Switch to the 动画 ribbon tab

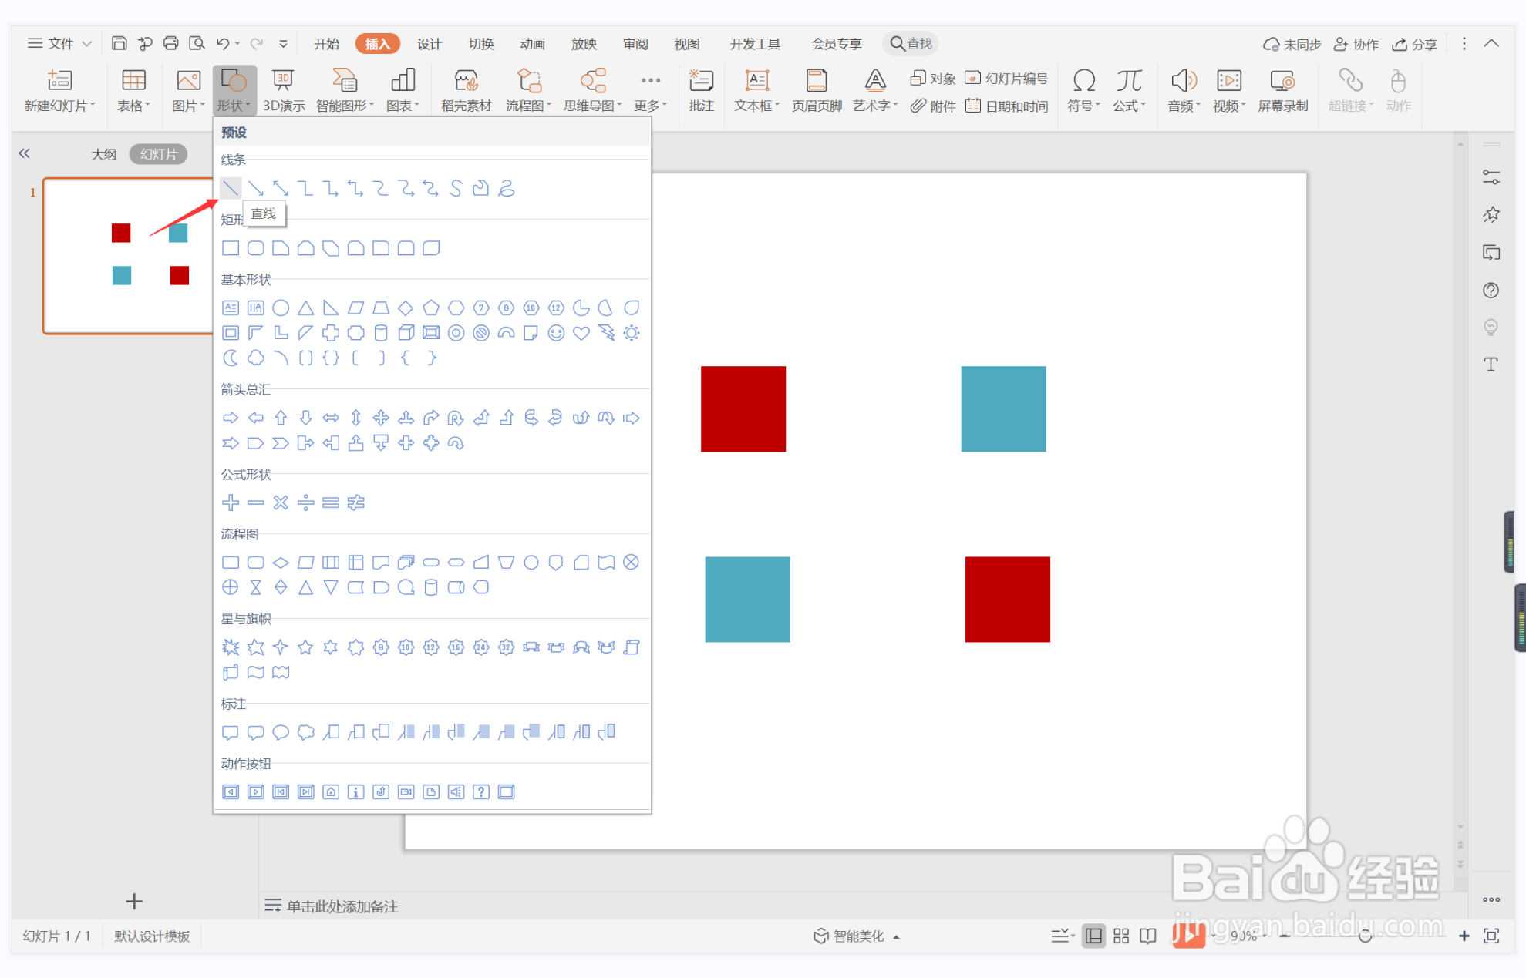point(532,44)
